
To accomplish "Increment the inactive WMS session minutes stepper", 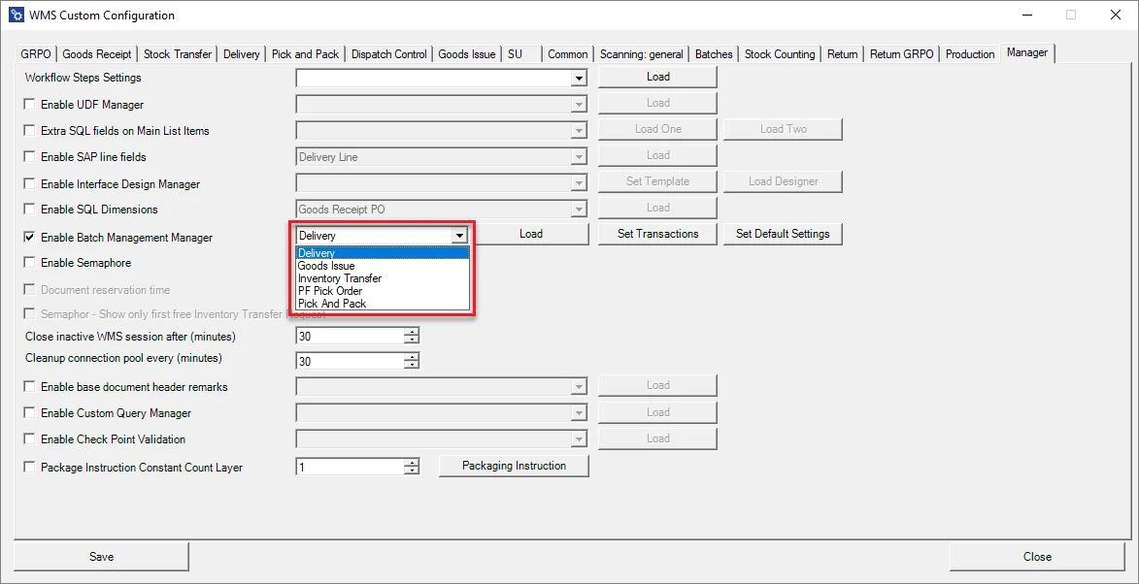I will coord(414,332).
